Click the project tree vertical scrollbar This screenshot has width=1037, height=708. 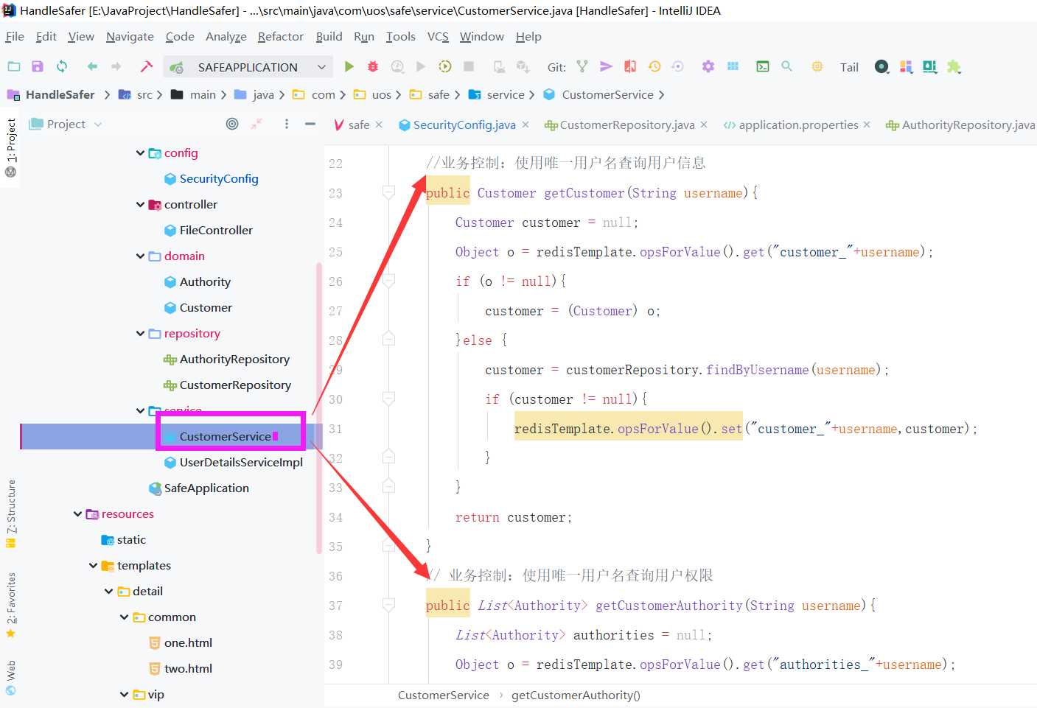point(319,407)
